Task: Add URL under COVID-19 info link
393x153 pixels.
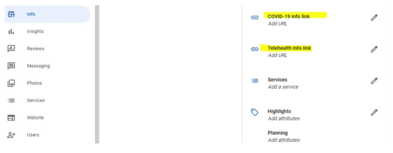Action: click(277, 24)
